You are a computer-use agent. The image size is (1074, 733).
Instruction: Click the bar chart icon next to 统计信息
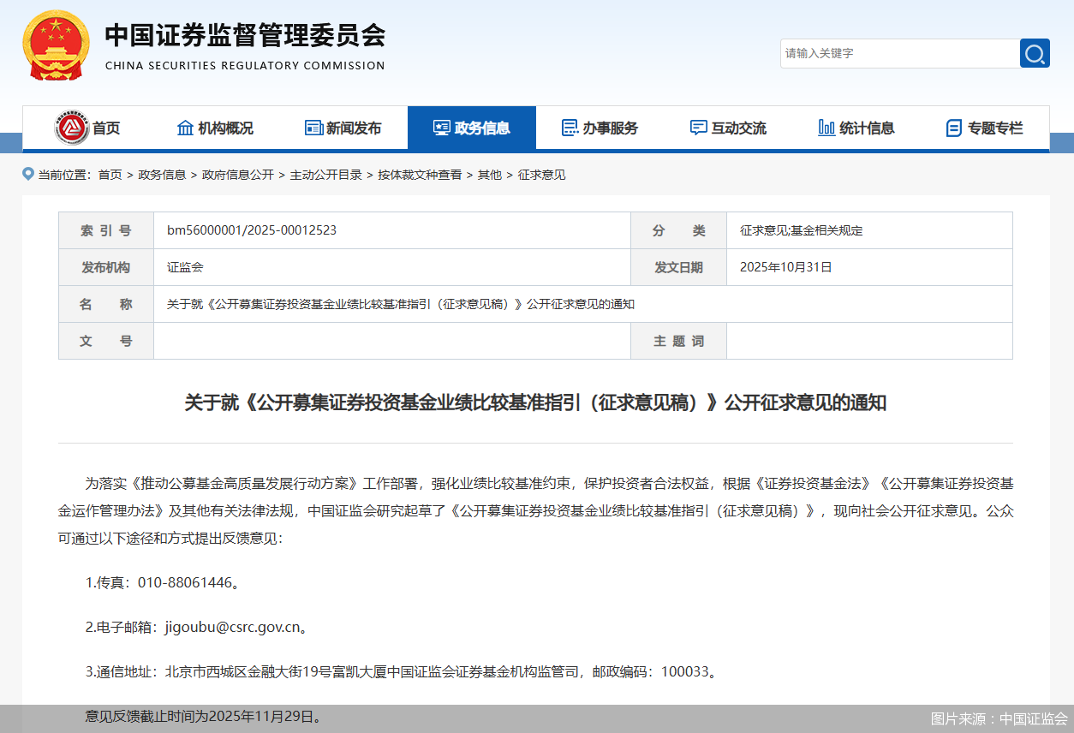[826, 128]
